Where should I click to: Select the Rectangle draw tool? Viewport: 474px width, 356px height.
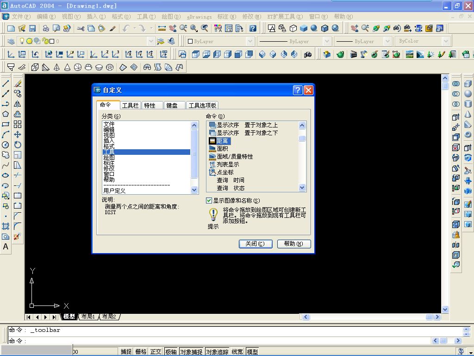click(6, 124)
